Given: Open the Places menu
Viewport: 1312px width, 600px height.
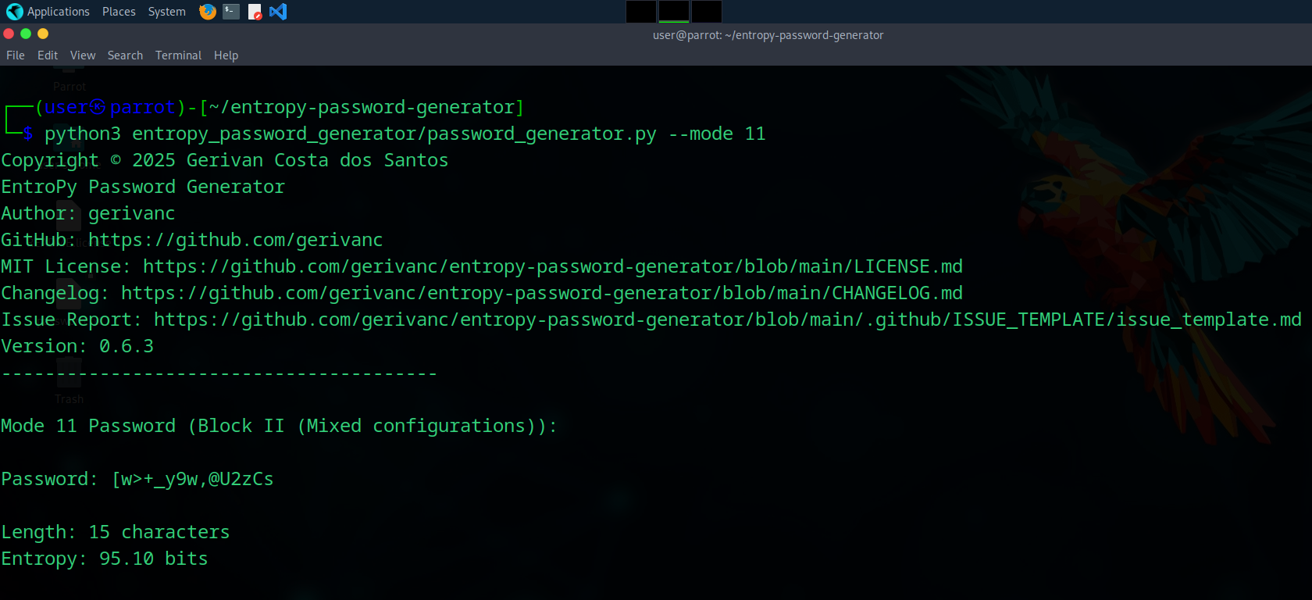Looking at the screenshot, I should coord(119,12).
